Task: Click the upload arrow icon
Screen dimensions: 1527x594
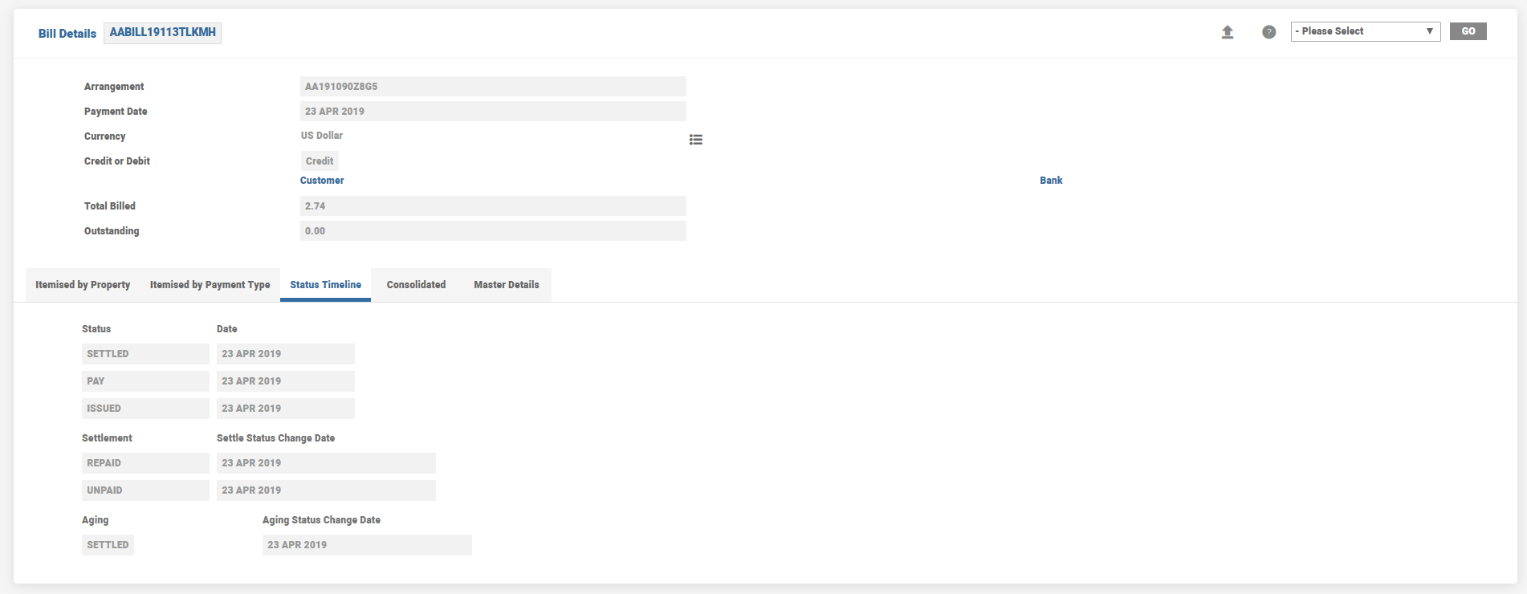Action: pyautogui.click(x=1228, y=32)
